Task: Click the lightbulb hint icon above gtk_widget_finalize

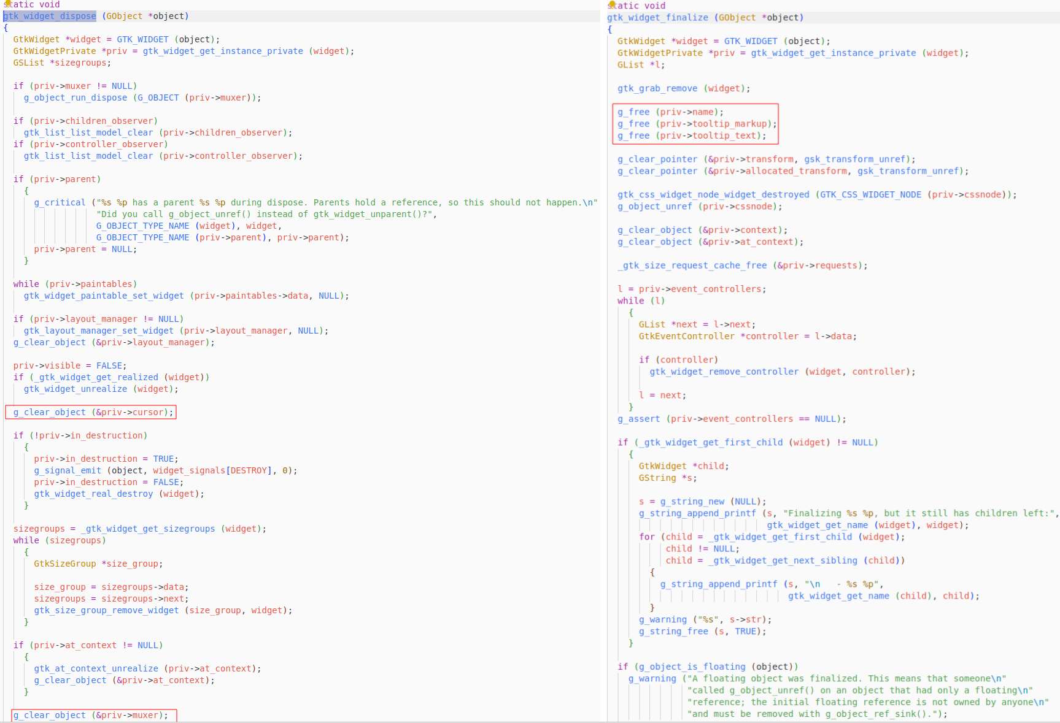Action: point(611,4)
